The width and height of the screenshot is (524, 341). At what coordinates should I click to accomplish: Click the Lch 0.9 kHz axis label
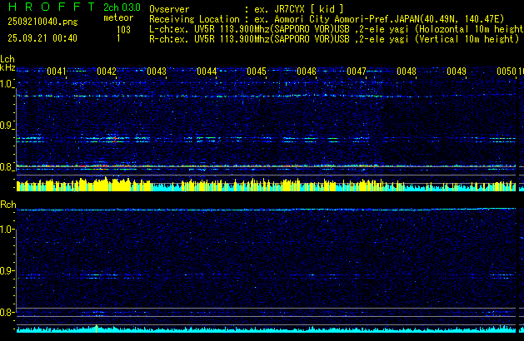coord(7,126)
